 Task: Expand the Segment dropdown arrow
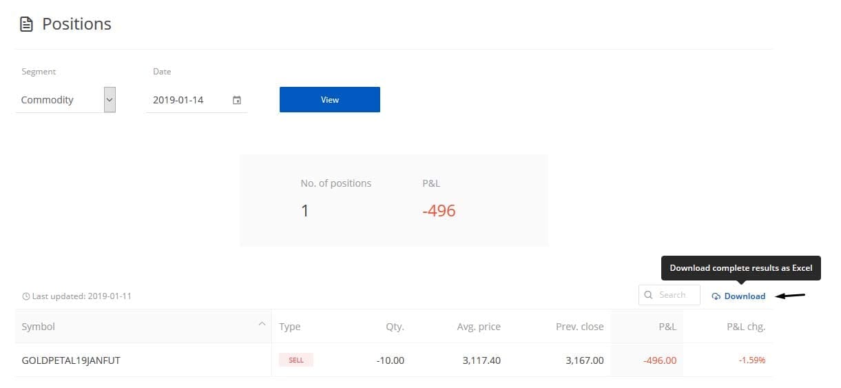point(110,100)
